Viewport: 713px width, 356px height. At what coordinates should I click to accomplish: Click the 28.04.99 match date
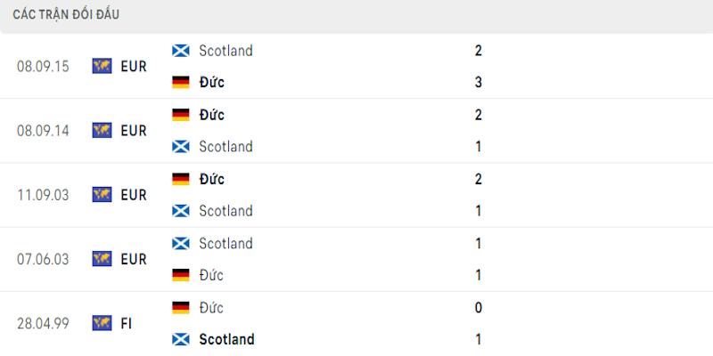(42, 323)
